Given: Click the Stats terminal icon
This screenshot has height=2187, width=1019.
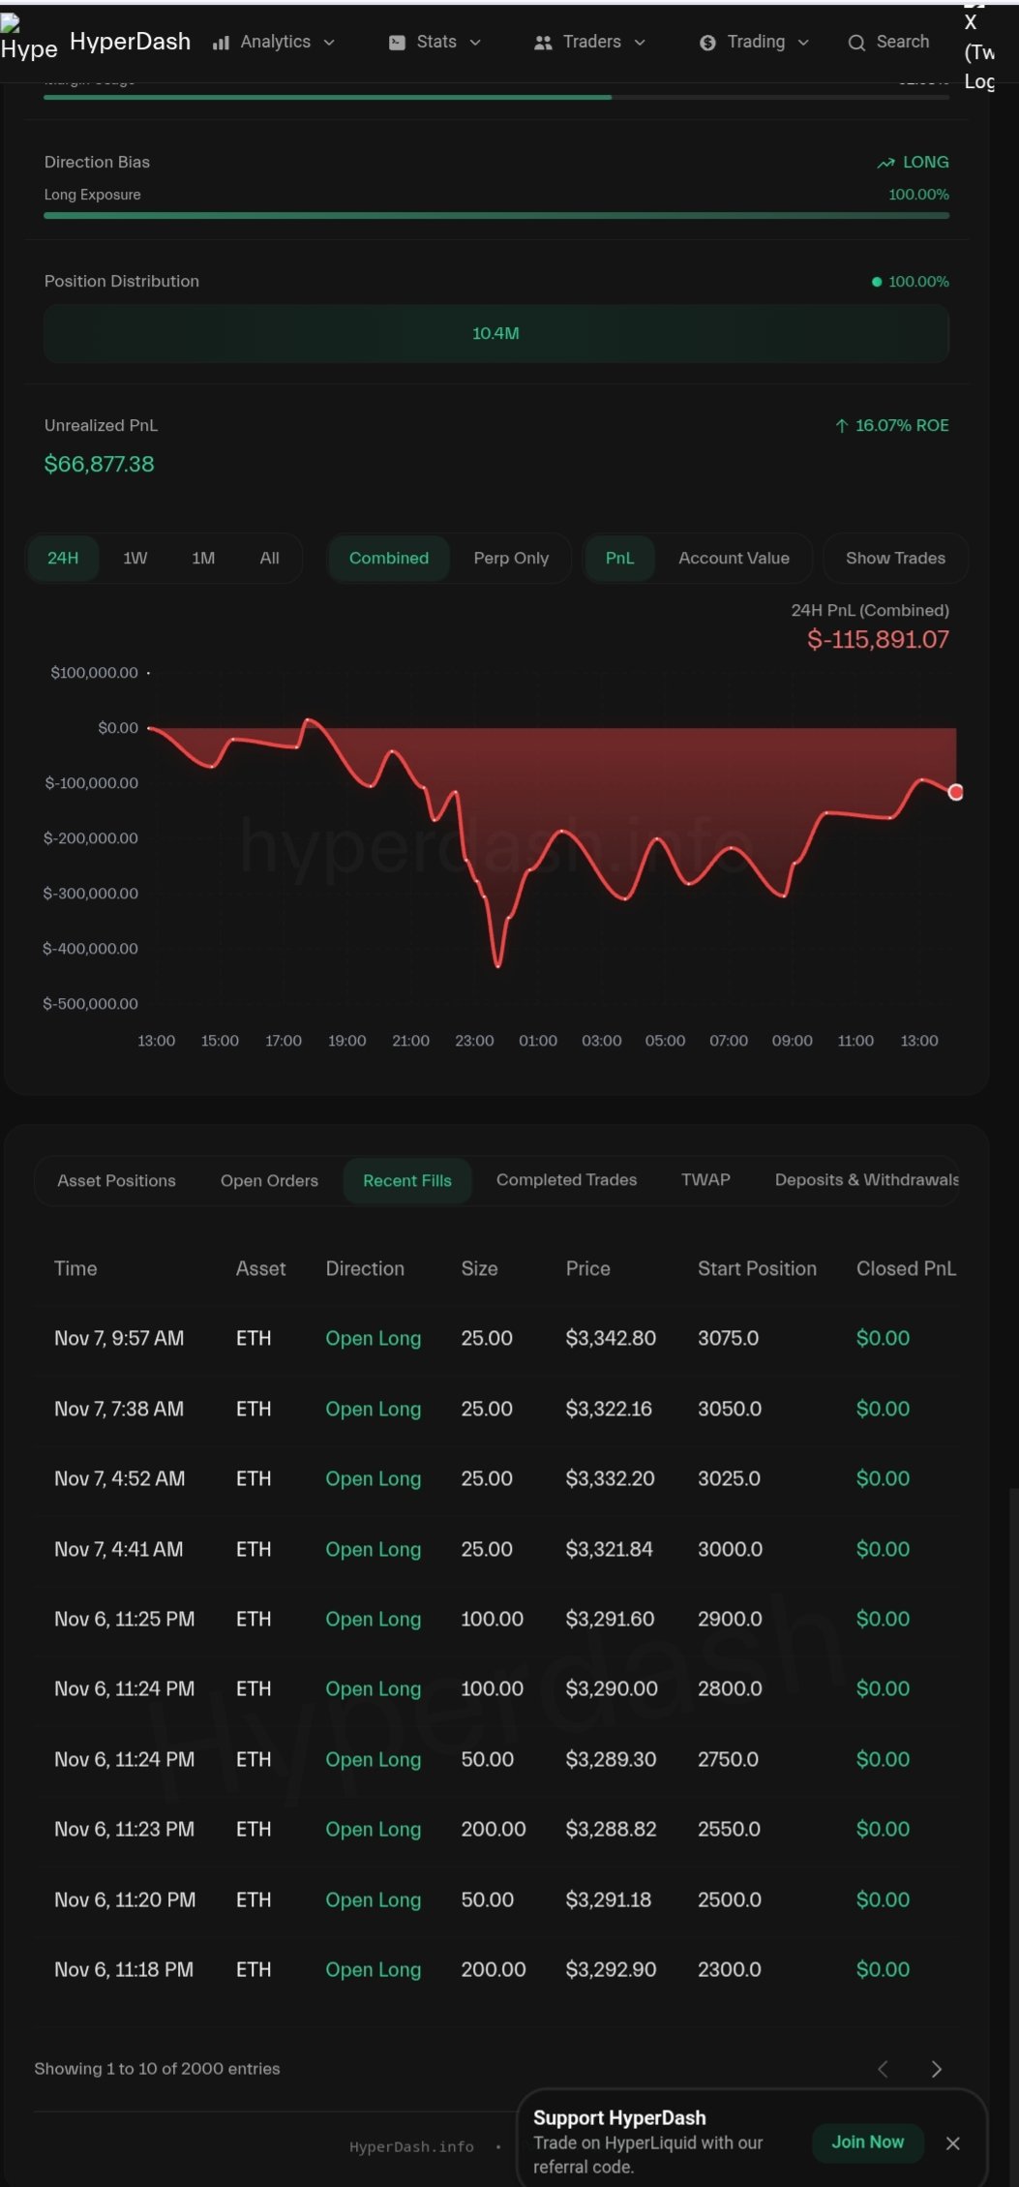Looking at the screenshot, I should (397, 43).
